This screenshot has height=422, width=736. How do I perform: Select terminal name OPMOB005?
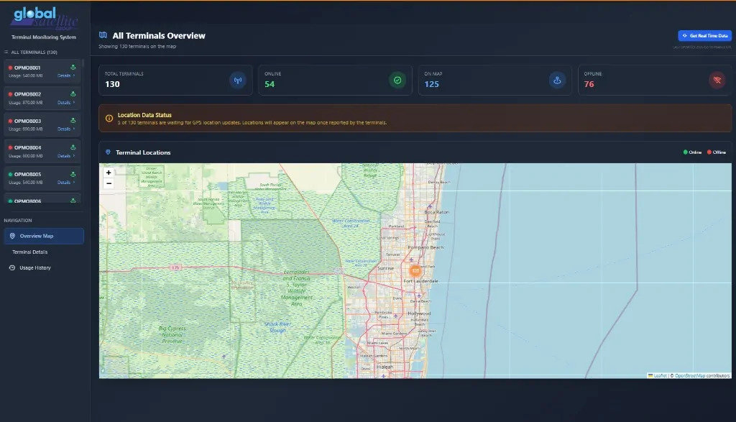(27, 174)
